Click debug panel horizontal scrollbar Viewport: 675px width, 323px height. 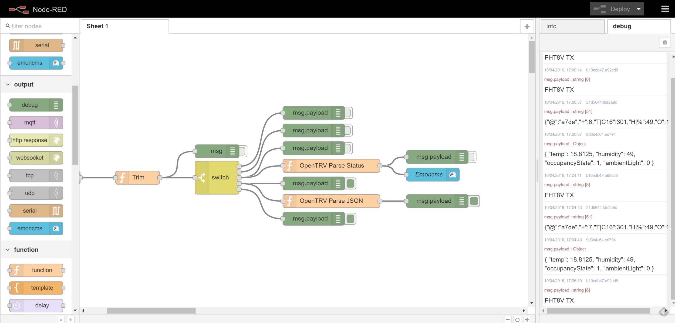point(598,311)
